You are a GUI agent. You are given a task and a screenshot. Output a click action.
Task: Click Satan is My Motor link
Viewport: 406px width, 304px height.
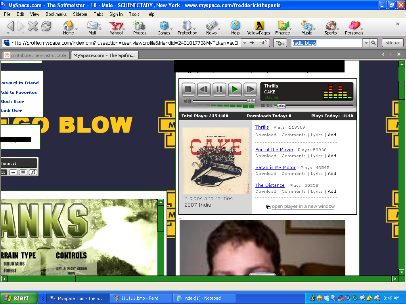click(x=275, y=167)
